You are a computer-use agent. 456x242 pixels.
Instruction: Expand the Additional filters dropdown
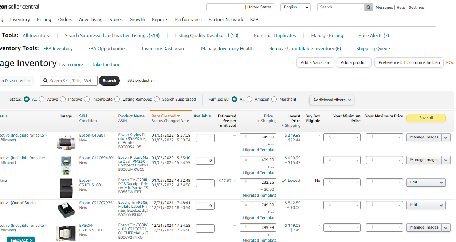[x=331, y=100]
